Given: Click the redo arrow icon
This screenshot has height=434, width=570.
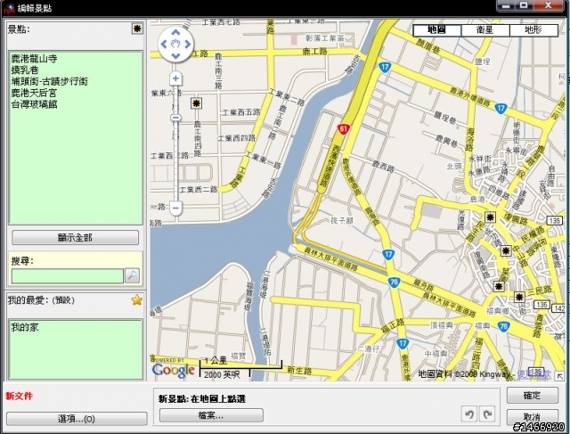Looking at the screenshot, I should pos(487,414).
